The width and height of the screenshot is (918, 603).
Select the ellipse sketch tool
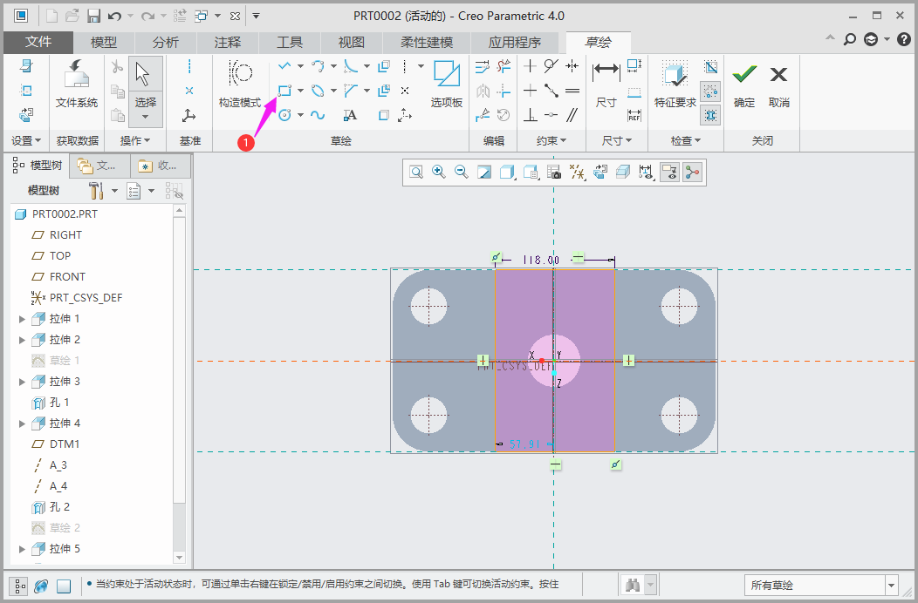(x=318, y=91)
